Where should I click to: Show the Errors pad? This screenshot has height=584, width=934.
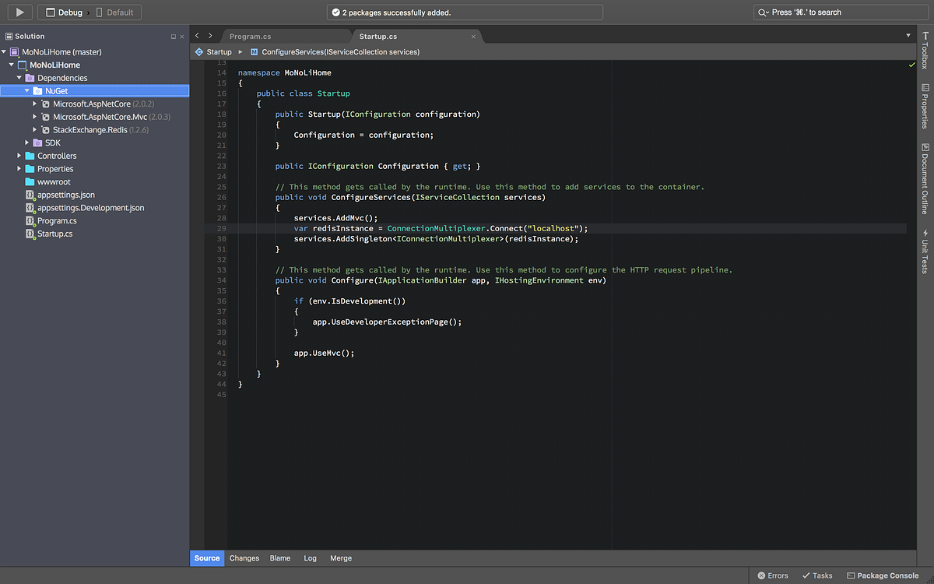(772, 575)
